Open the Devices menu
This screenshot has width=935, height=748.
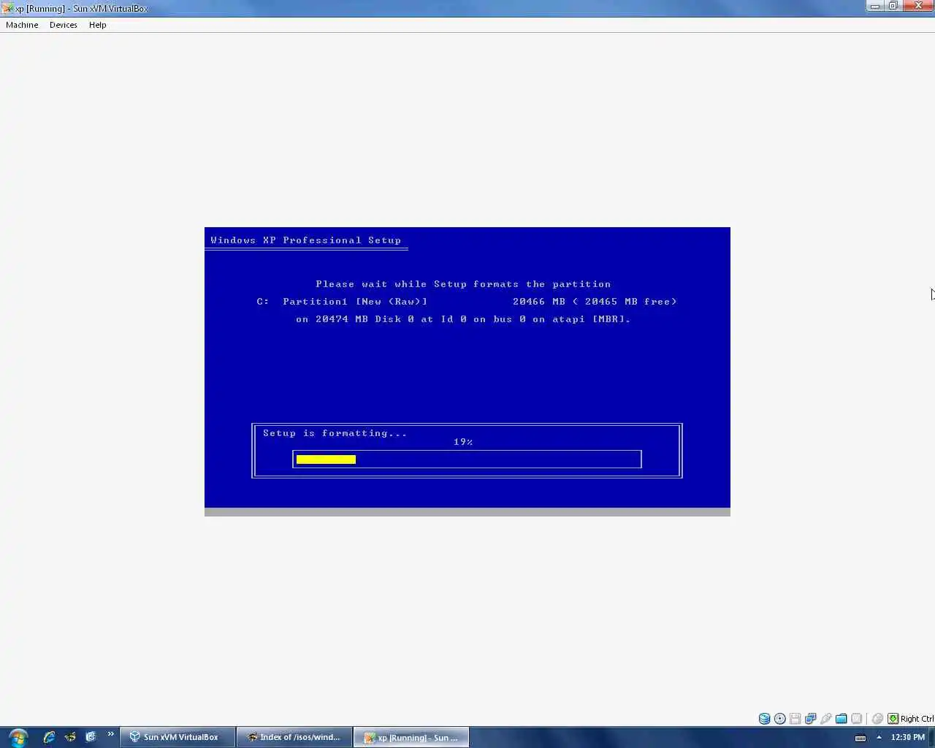(x=64, y=25)
